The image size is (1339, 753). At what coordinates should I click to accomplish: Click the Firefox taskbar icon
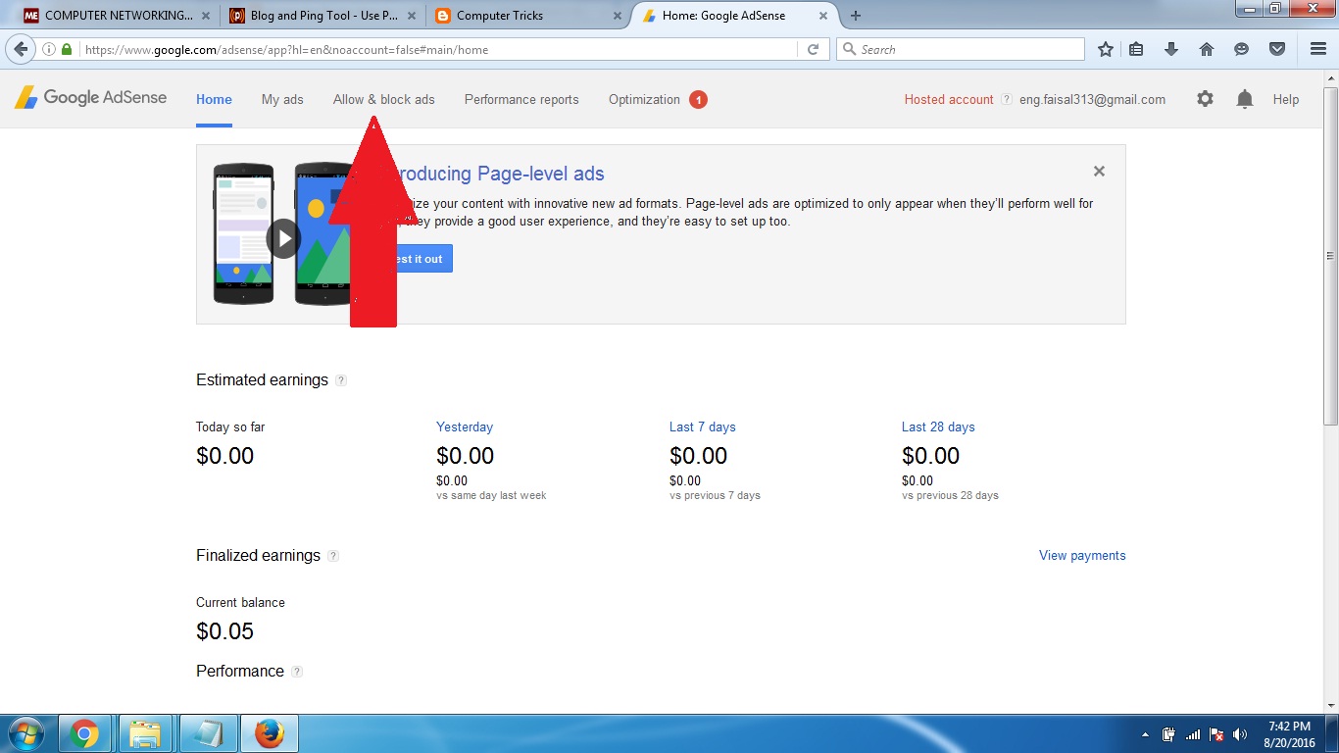pos(269,733)
